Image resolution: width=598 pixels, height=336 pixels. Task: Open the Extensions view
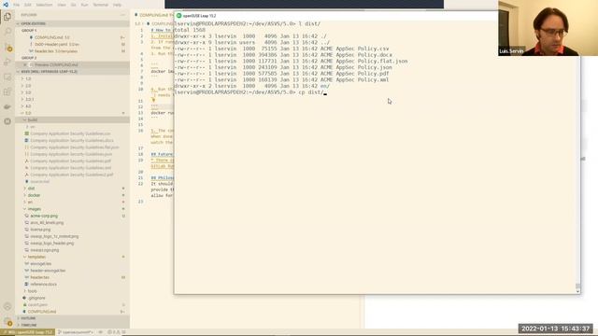point(7,91)
